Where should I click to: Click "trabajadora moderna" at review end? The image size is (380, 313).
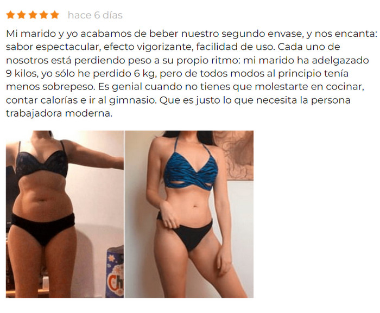click(x=59, y=113)
